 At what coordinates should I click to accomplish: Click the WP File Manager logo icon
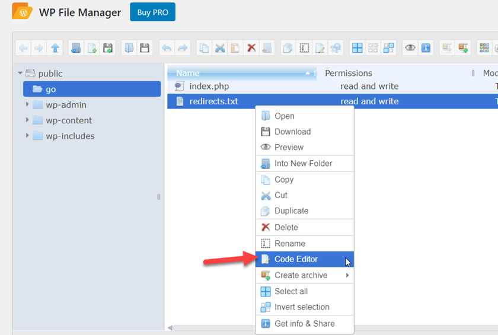point(23,11)
